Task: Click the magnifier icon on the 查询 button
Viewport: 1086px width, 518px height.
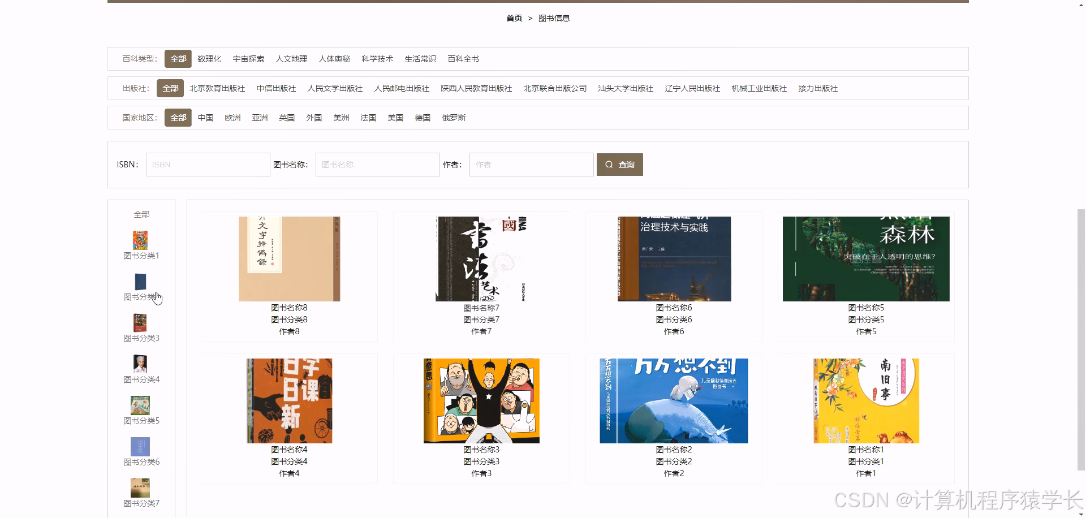Action: tap(609, 165)
